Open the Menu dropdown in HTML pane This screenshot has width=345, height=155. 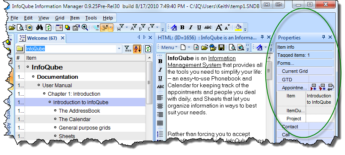(x=170, y=47)
